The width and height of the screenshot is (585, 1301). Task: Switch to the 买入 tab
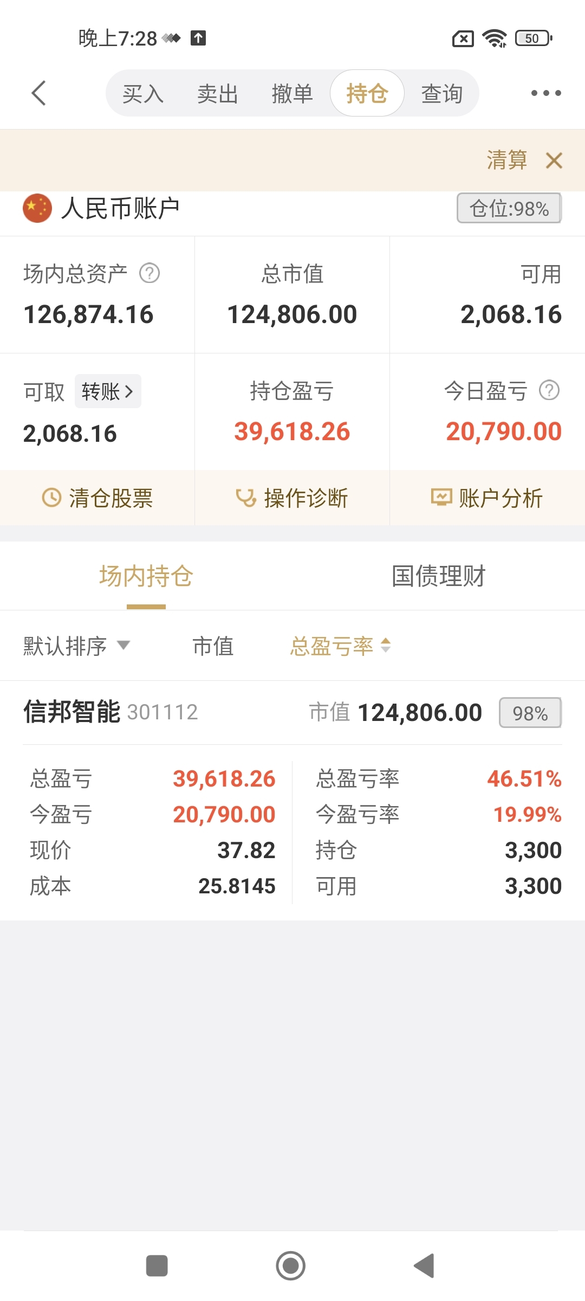pyautogui.click(x=143, y=93)
